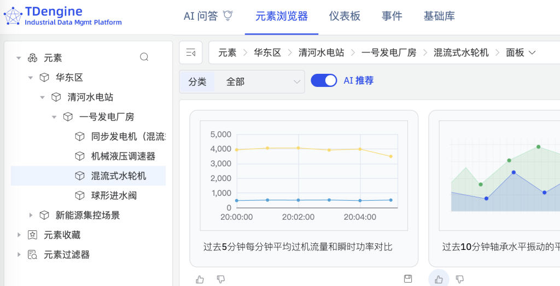Turn off the AI 推荐 switch
The width and height of the screenshot is (560, 286).
(x=324, y=81)
